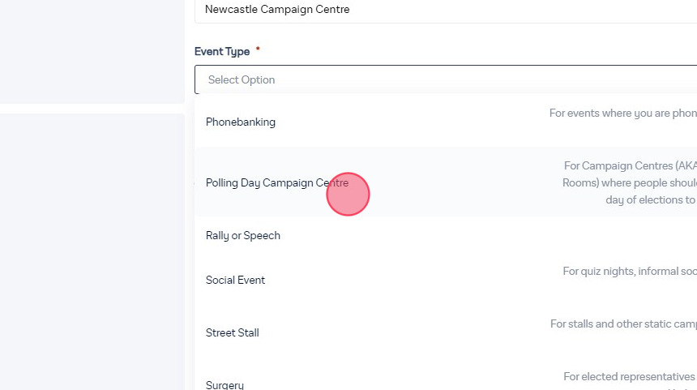Click the 'For quiz nights' Social Event description

pos(630,271)
